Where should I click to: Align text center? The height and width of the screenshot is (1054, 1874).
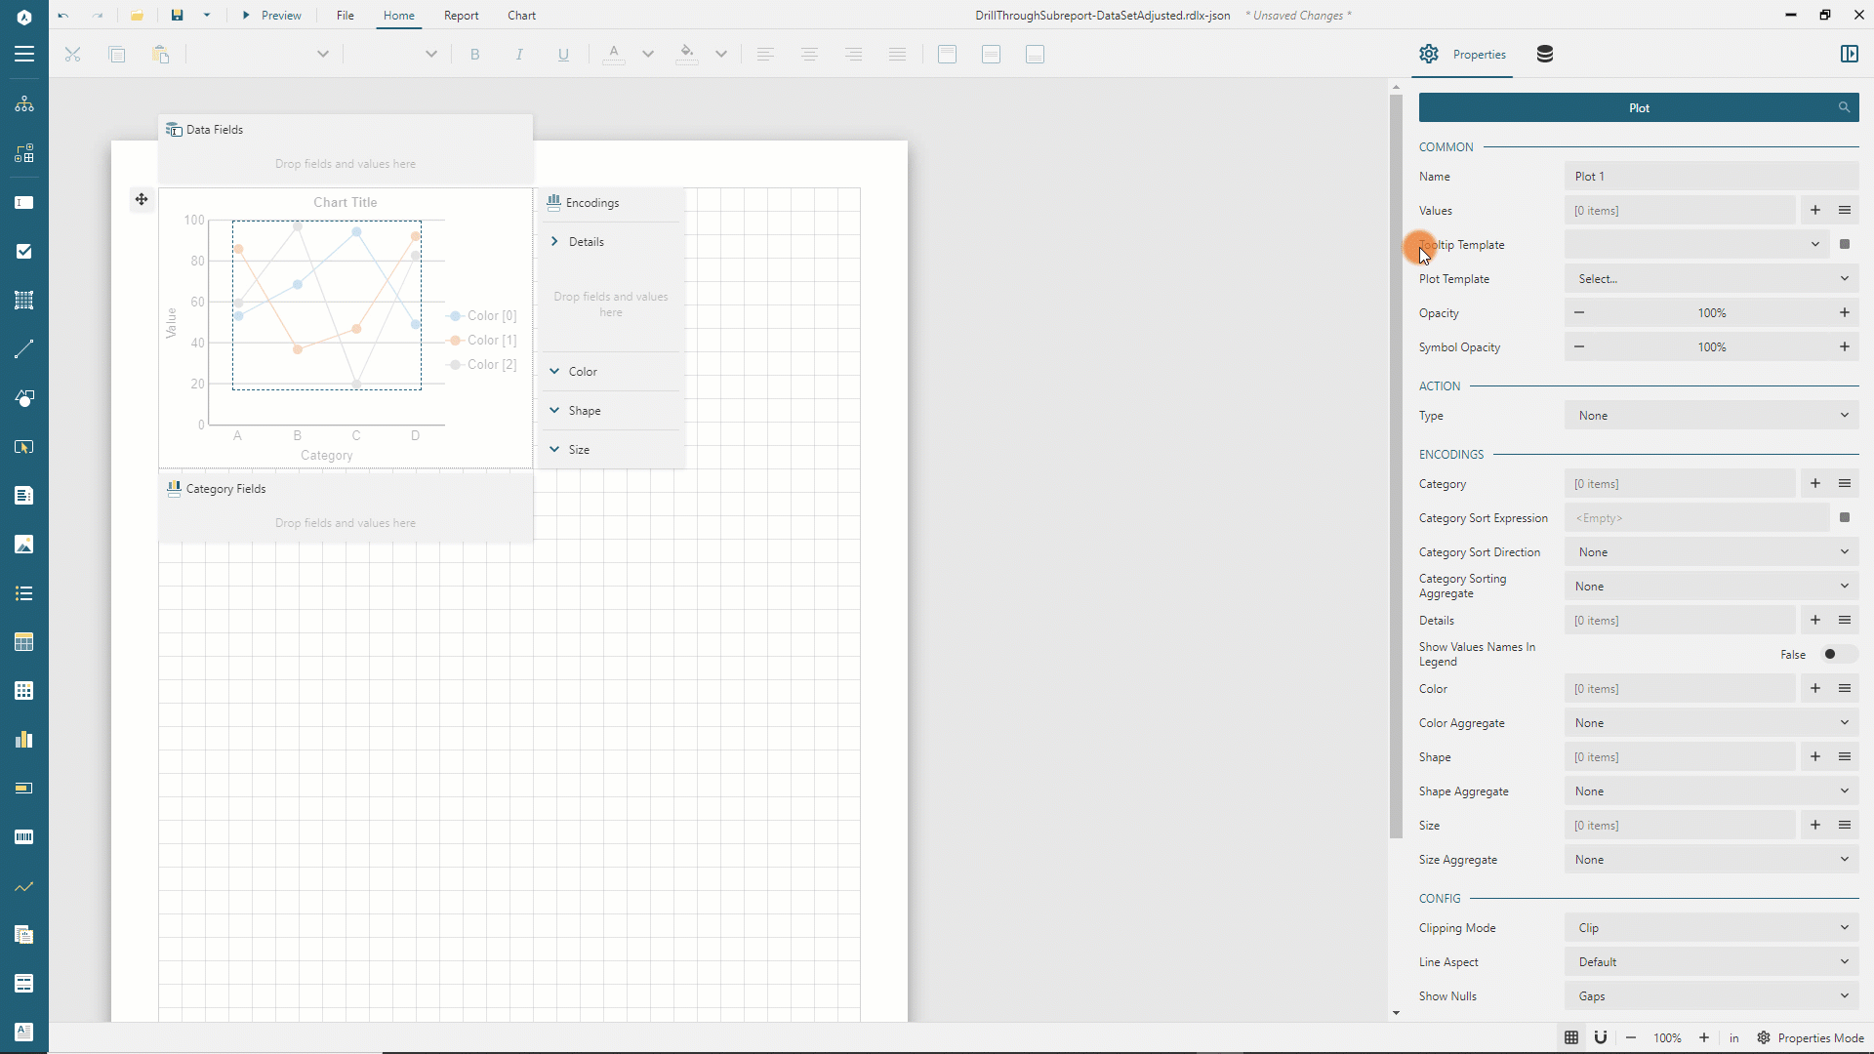tap(809, 55)
